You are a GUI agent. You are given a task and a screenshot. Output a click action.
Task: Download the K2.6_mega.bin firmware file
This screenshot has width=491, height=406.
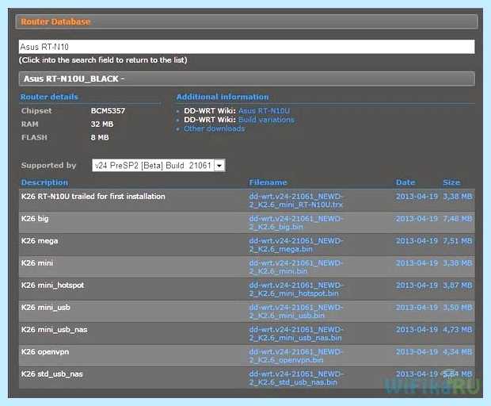coord(296,245)
